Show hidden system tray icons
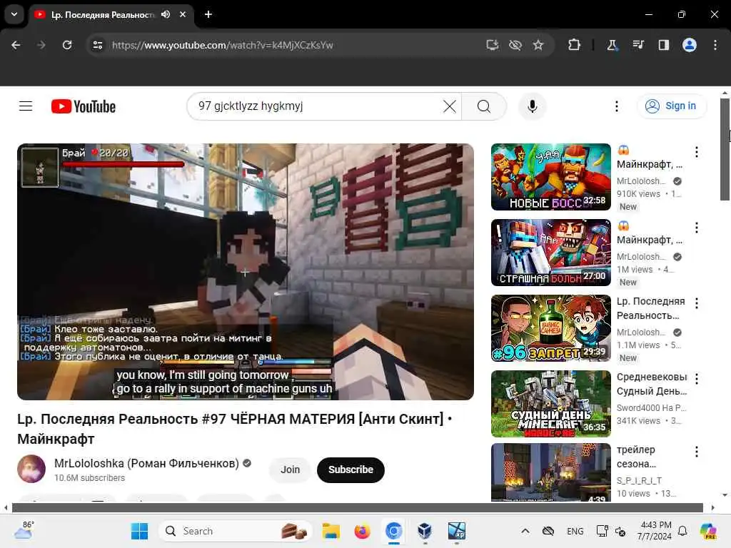The height and width of the screenshot is (548, 731). tap(525, 531)
